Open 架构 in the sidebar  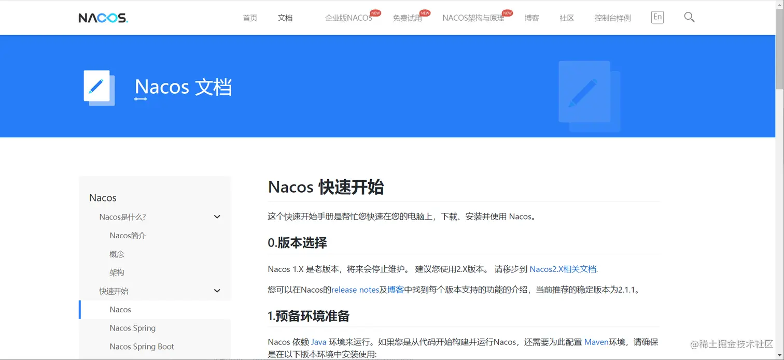pos(117,272)
